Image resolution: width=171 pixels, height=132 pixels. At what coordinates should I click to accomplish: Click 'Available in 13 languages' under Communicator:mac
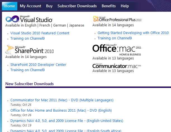point(113,71)
